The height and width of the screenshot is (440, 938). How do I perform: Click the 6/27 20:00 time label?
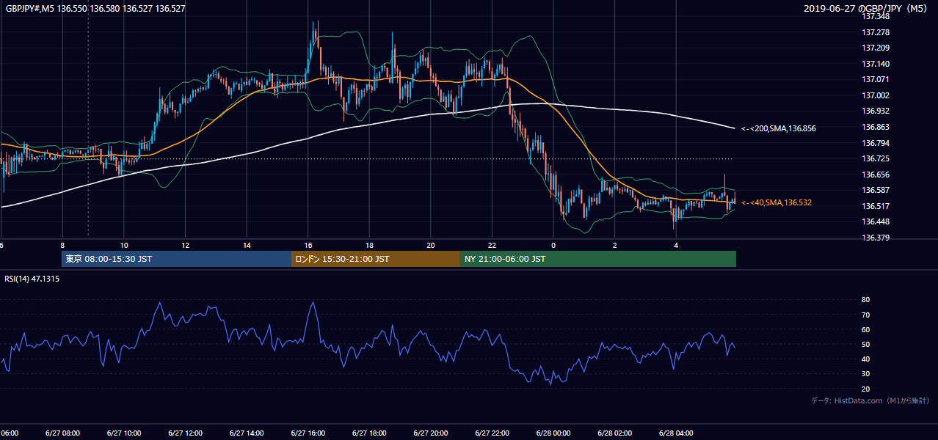coord(431,433)
